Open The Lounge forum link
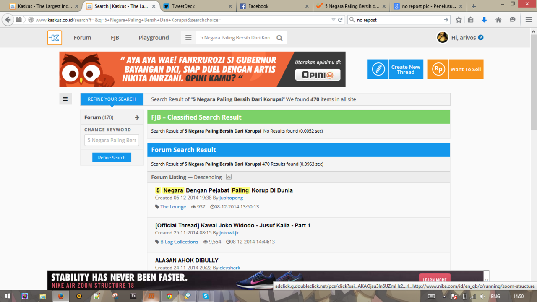 pyautogui.click(x=173, y=207)
